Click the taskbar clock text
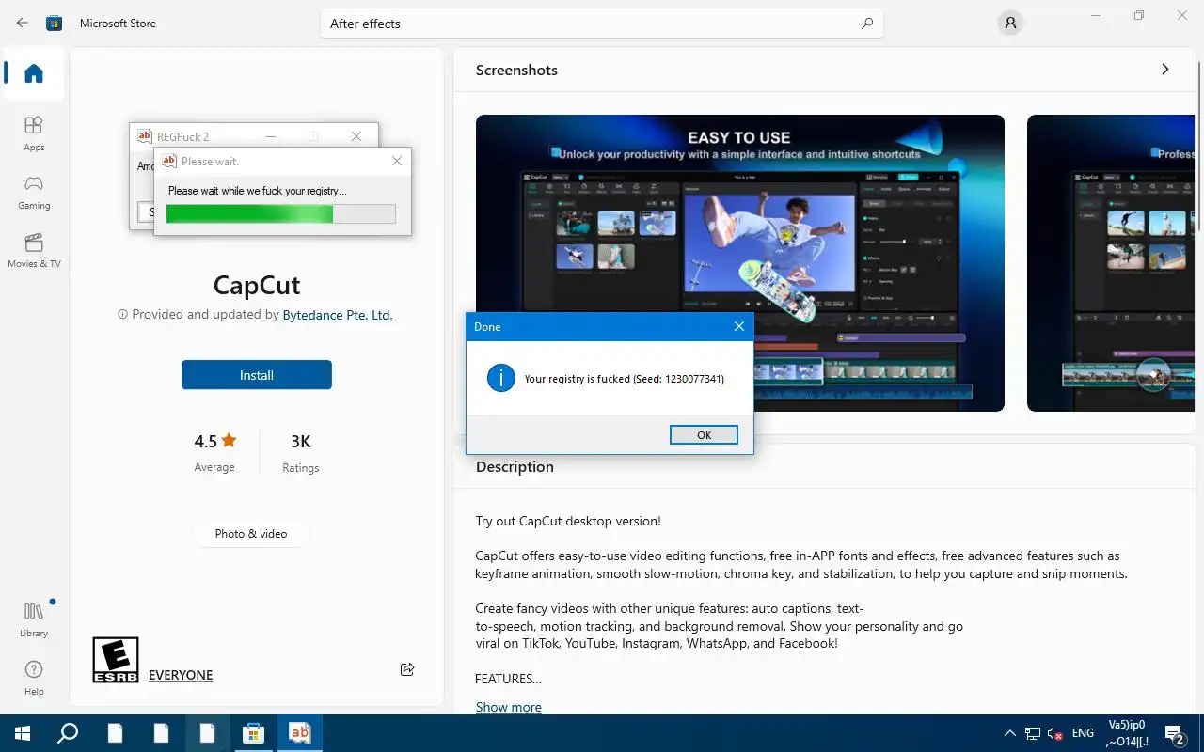This screenshot has width=1204, height=752. pyautogui.click(x=1127, y=733)
